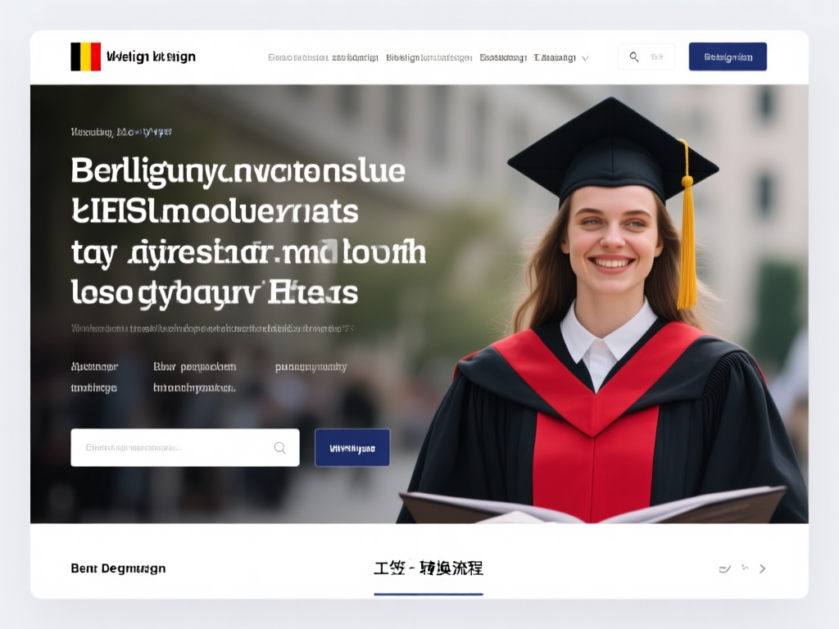Click the 'Bent Degmugn' label at bottom left

pyautogui.click(x=118, y=568)
